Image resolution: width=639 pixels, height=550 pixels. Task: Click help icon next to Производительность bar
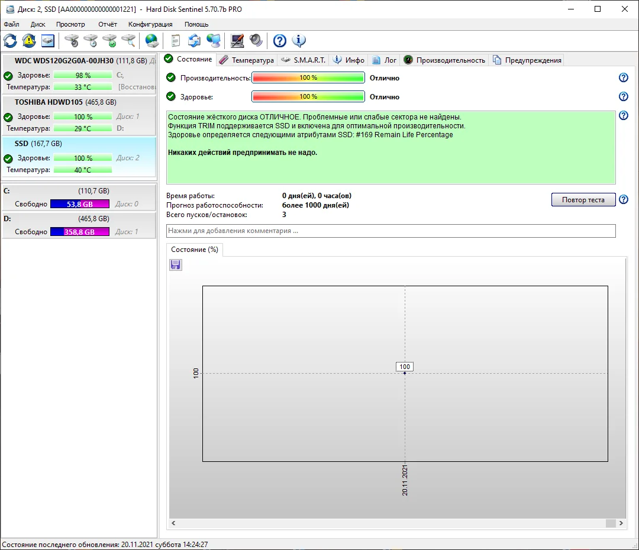(x=624, y=77)
